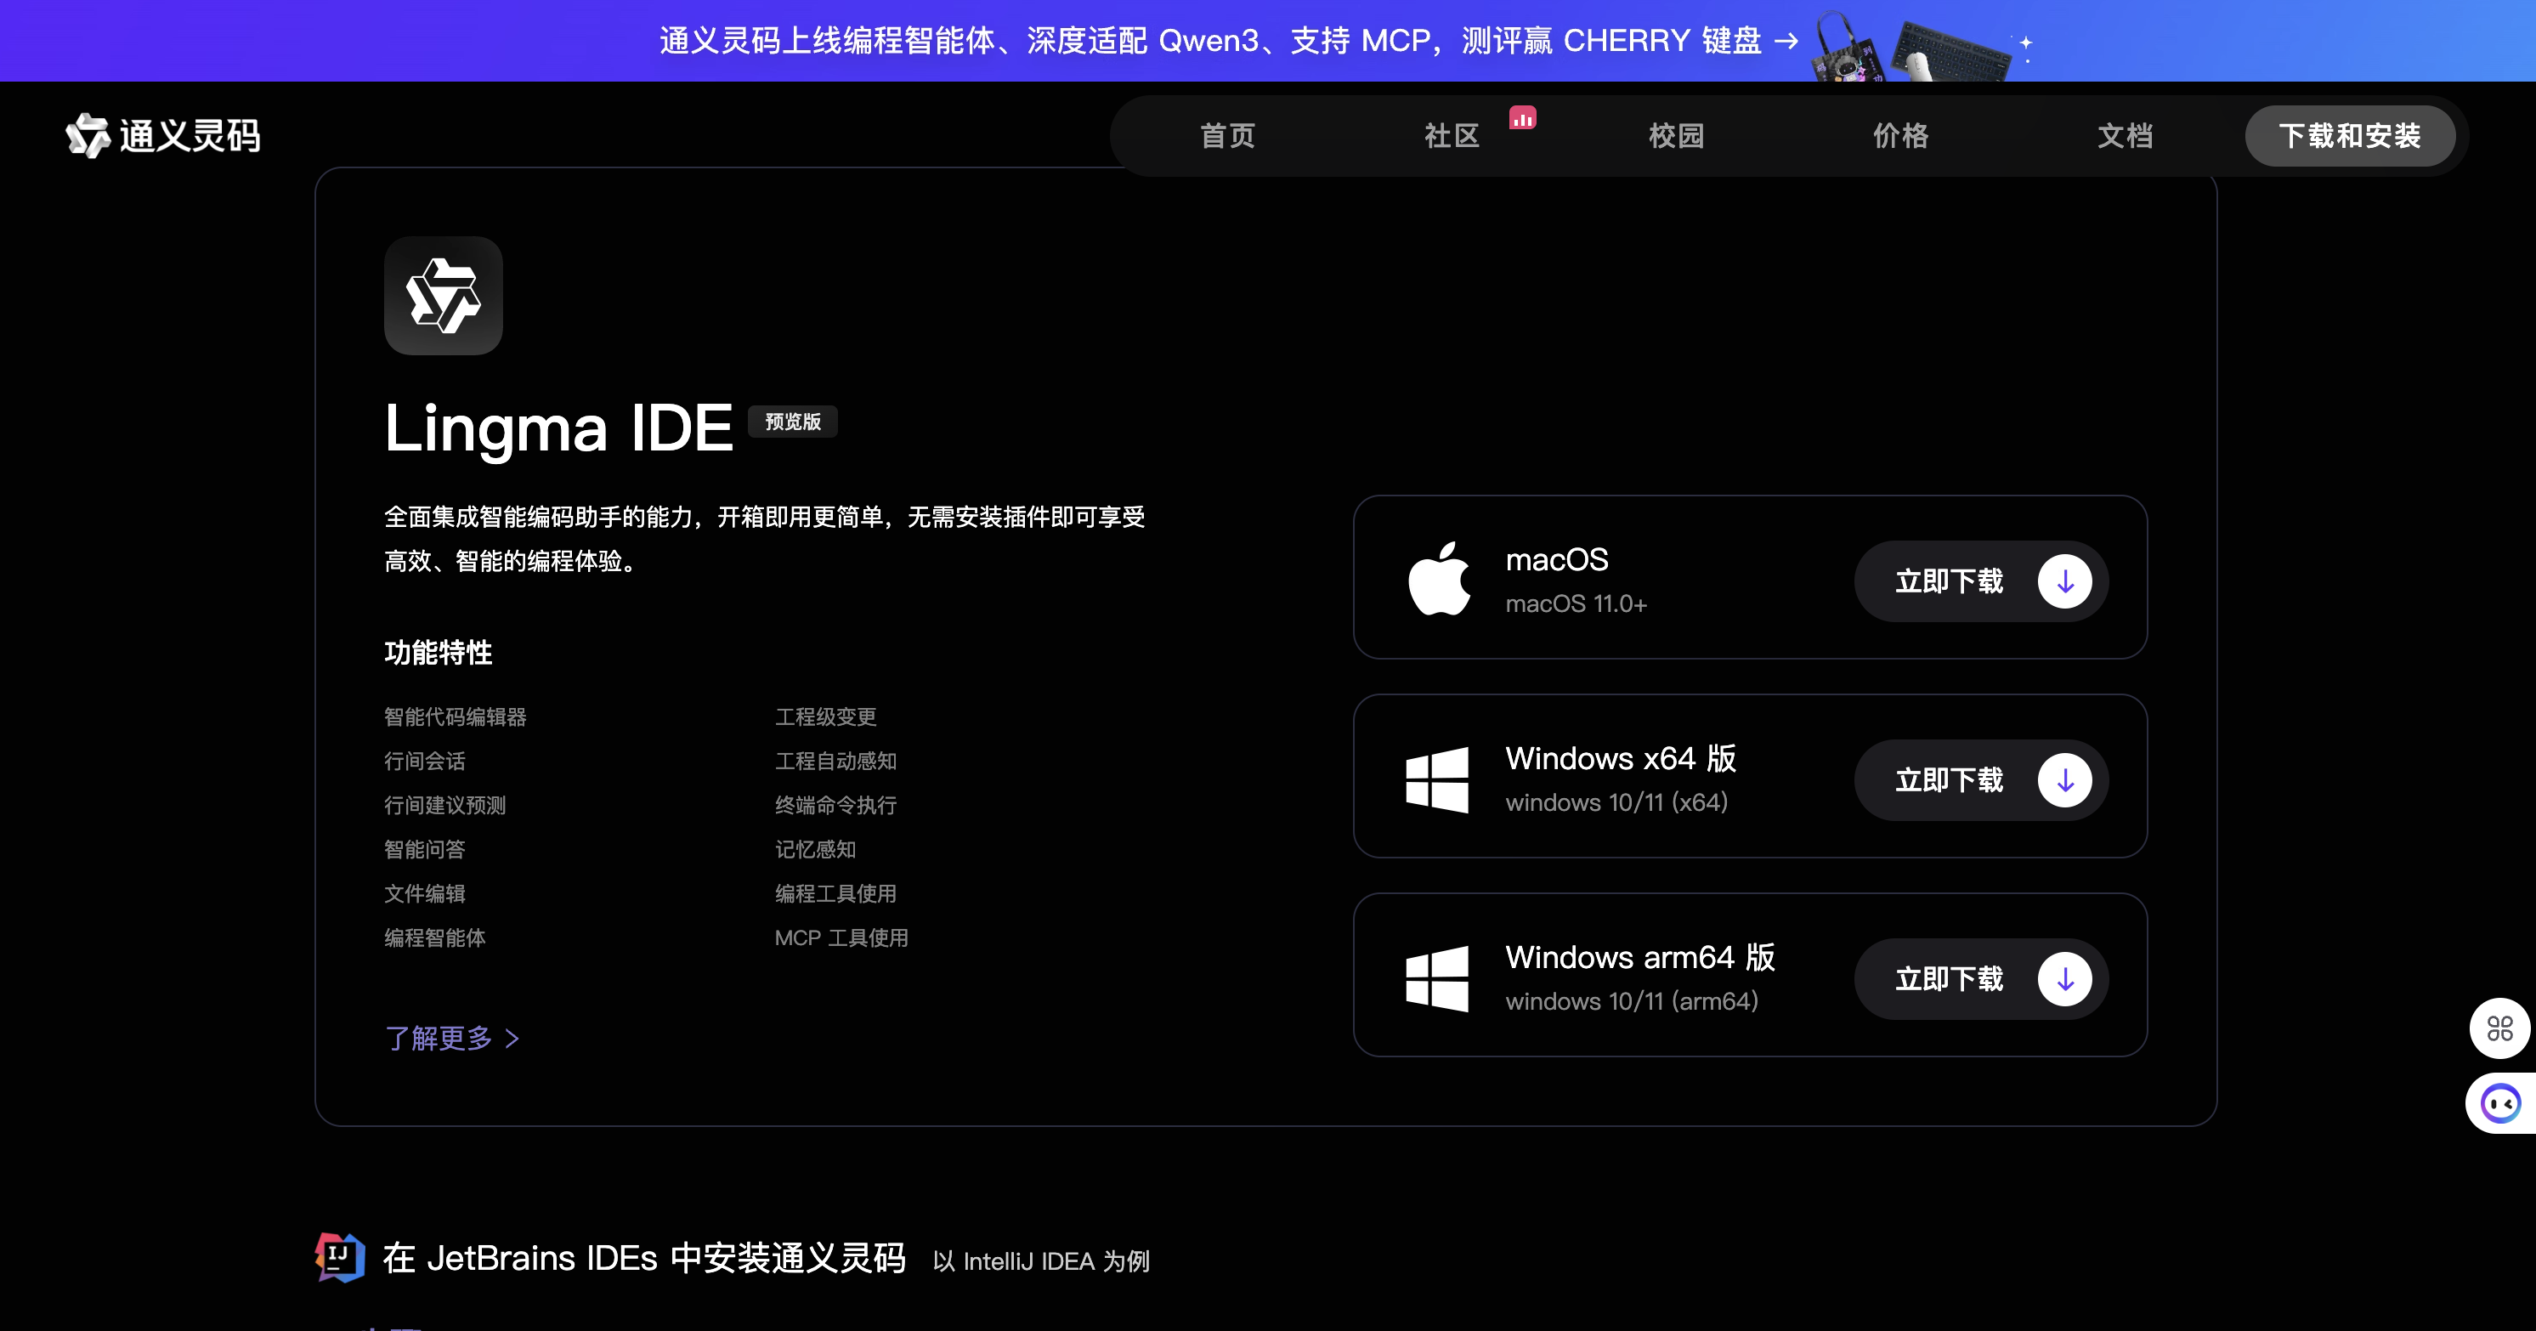This screenshot has height=1331, width=2536.
Task: Open the 社区 nav tab
Action: click(1452, 136)
